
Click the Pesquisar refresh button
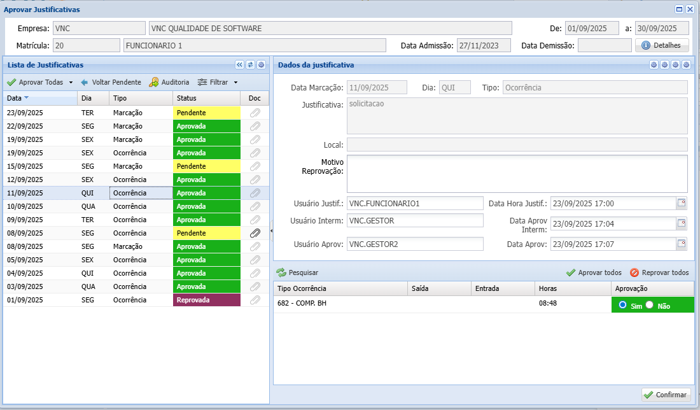coord(297,272)
